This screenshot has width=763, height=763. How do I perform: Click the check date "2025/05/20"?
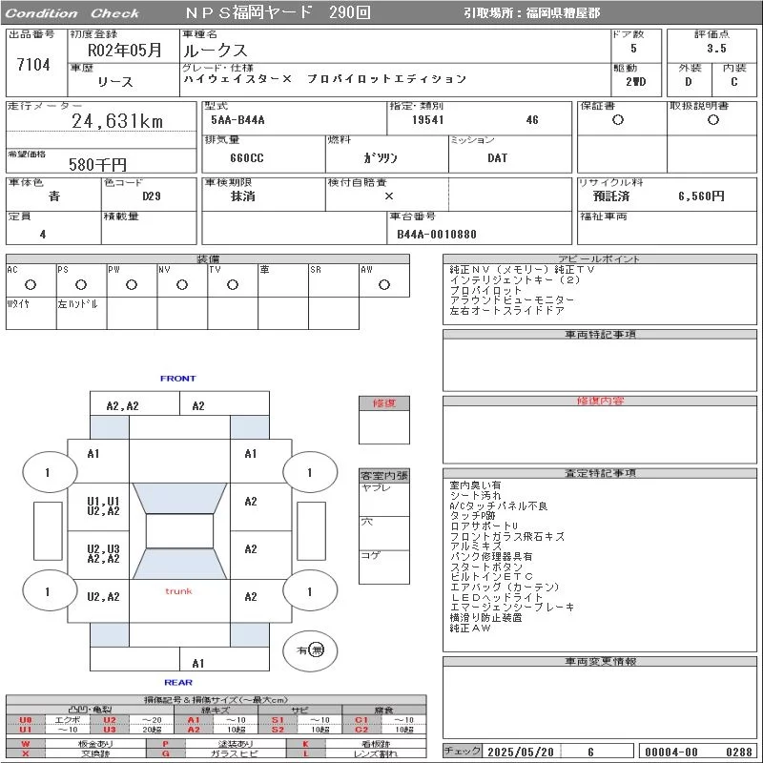click(x=521, y=752)
